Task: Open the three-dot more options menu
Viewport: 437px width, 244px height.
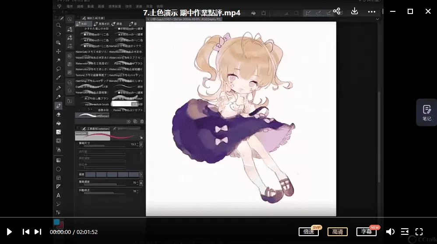Action: (x=372, y=11)
